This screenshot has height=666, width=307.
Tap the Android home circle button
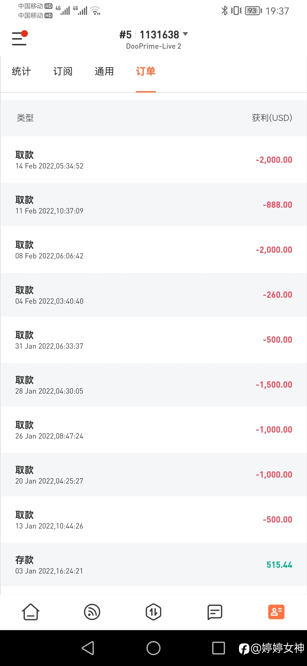[x=153, y=648]
